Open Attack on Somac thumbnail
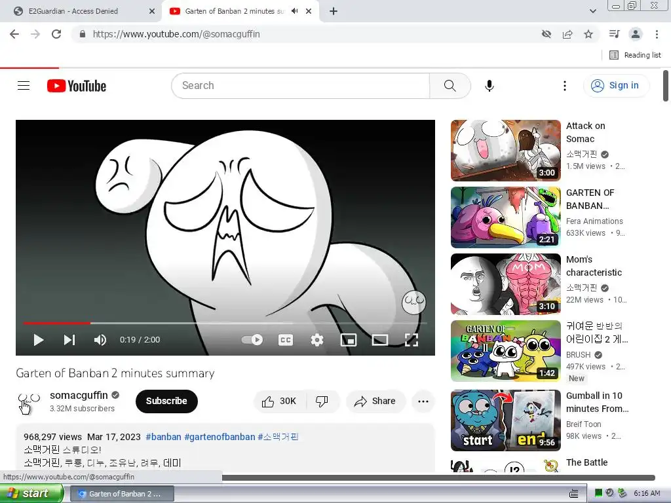The width and height of the screenshot is (671, 503). pos(505,151)
